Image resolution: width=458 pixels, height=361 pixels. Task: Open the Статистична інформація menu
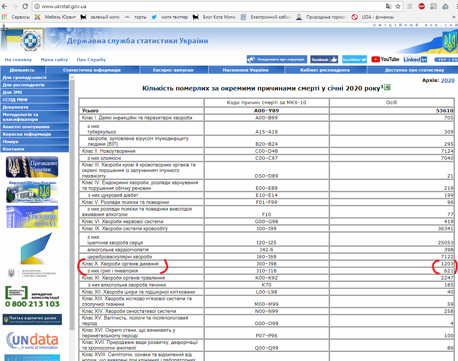pos(92,70)
